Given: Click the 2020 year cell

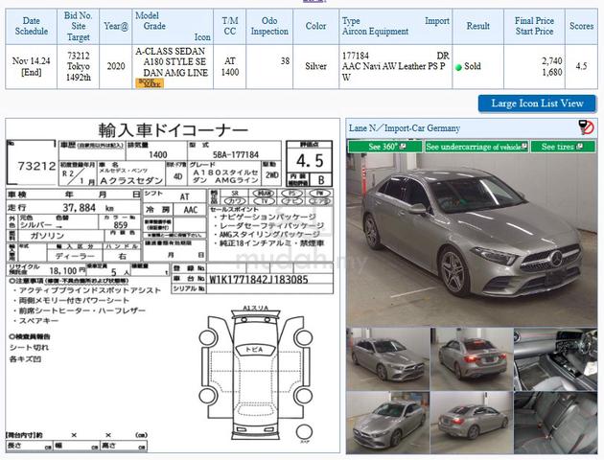Looking at the screenshot, I should 116,66.
